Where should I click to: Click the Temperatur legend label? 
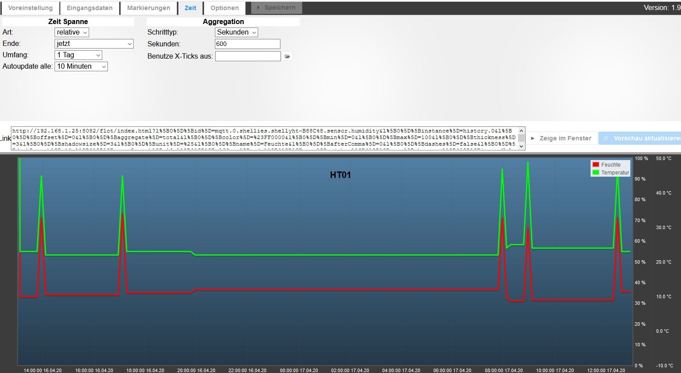pos(615,173)
